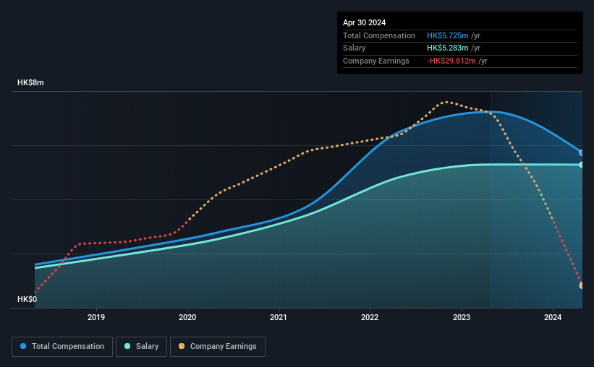The width and height of the screenshot is (594, 367).
Task: Click the 2019 x-axis label
Action: tap(96, 317)
